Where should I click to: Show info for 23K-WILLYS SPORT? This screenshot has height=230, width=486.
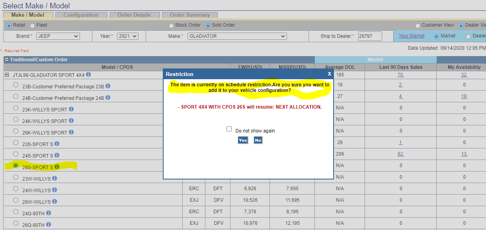pos(71,109)
